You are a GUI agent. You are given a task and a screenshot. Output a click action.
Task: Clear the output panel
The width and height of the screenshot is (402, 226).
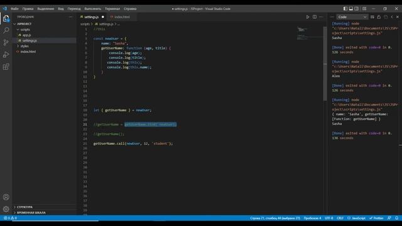coord(372,17)
